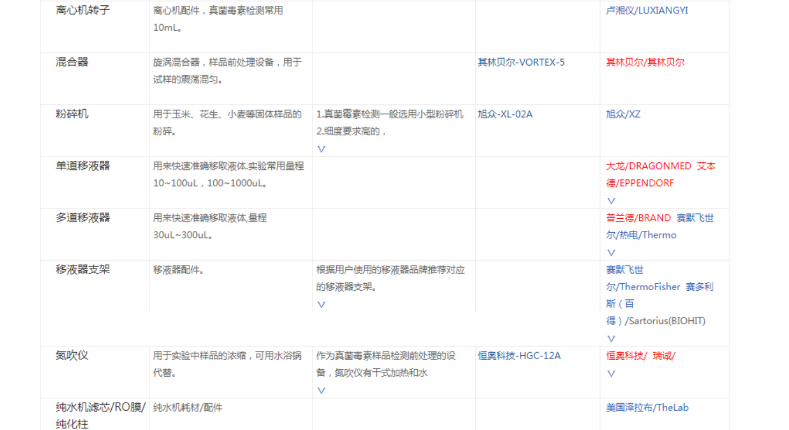Image resolution: width=789 pixels, height=430 pixels.
Task: Open the 美国泽拉布/TheLab brand link
Action: coord(647,407)
